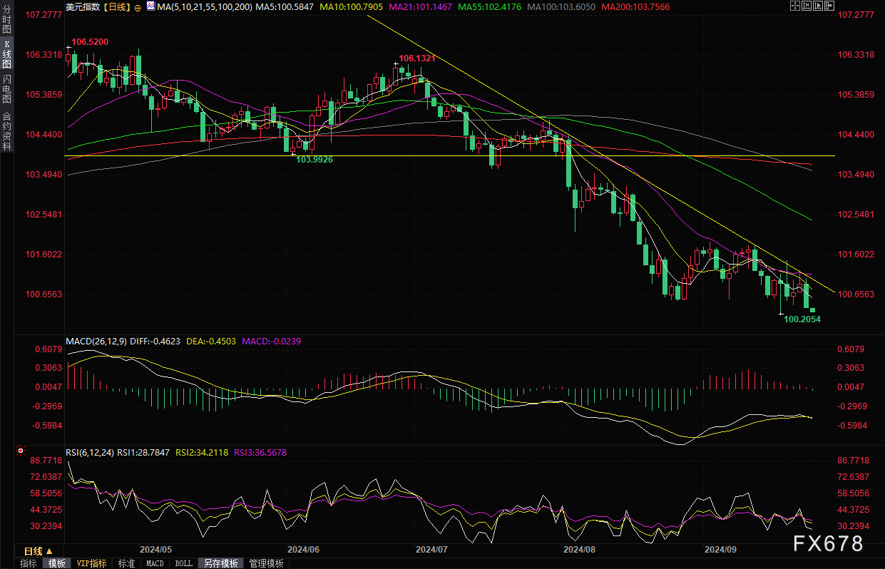Toggle the 模板 button in bottom bar
This screenshot has height=569, width=885.
(x=57, y=563)
